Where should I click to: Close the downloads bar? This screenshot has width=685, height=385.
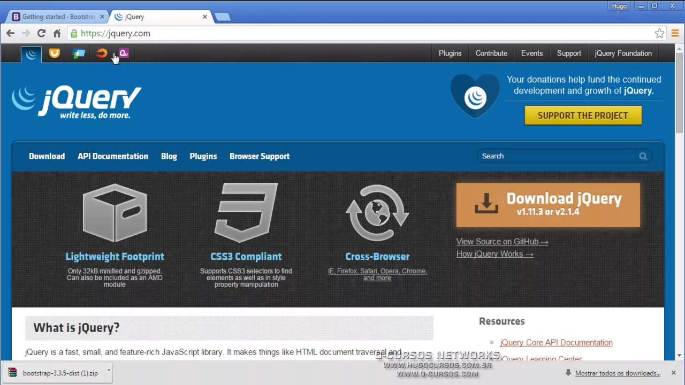click(x=673, y=373)
